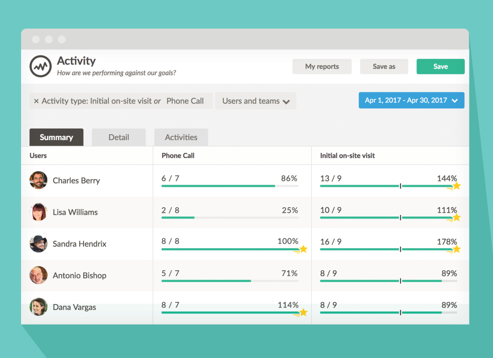Click Sandra Hendrix's avatar photo
493x358 pixels.
(39, 244)
